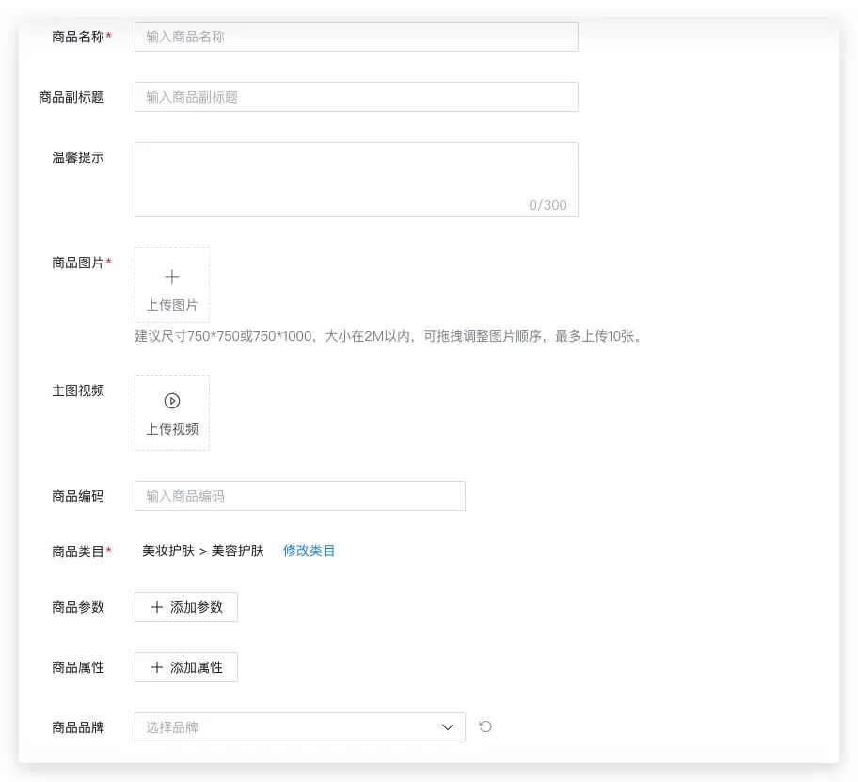Click the 输入商品名称 input field
The width and height of the screenshot is (858, 782).
click(x=356, y=37)
